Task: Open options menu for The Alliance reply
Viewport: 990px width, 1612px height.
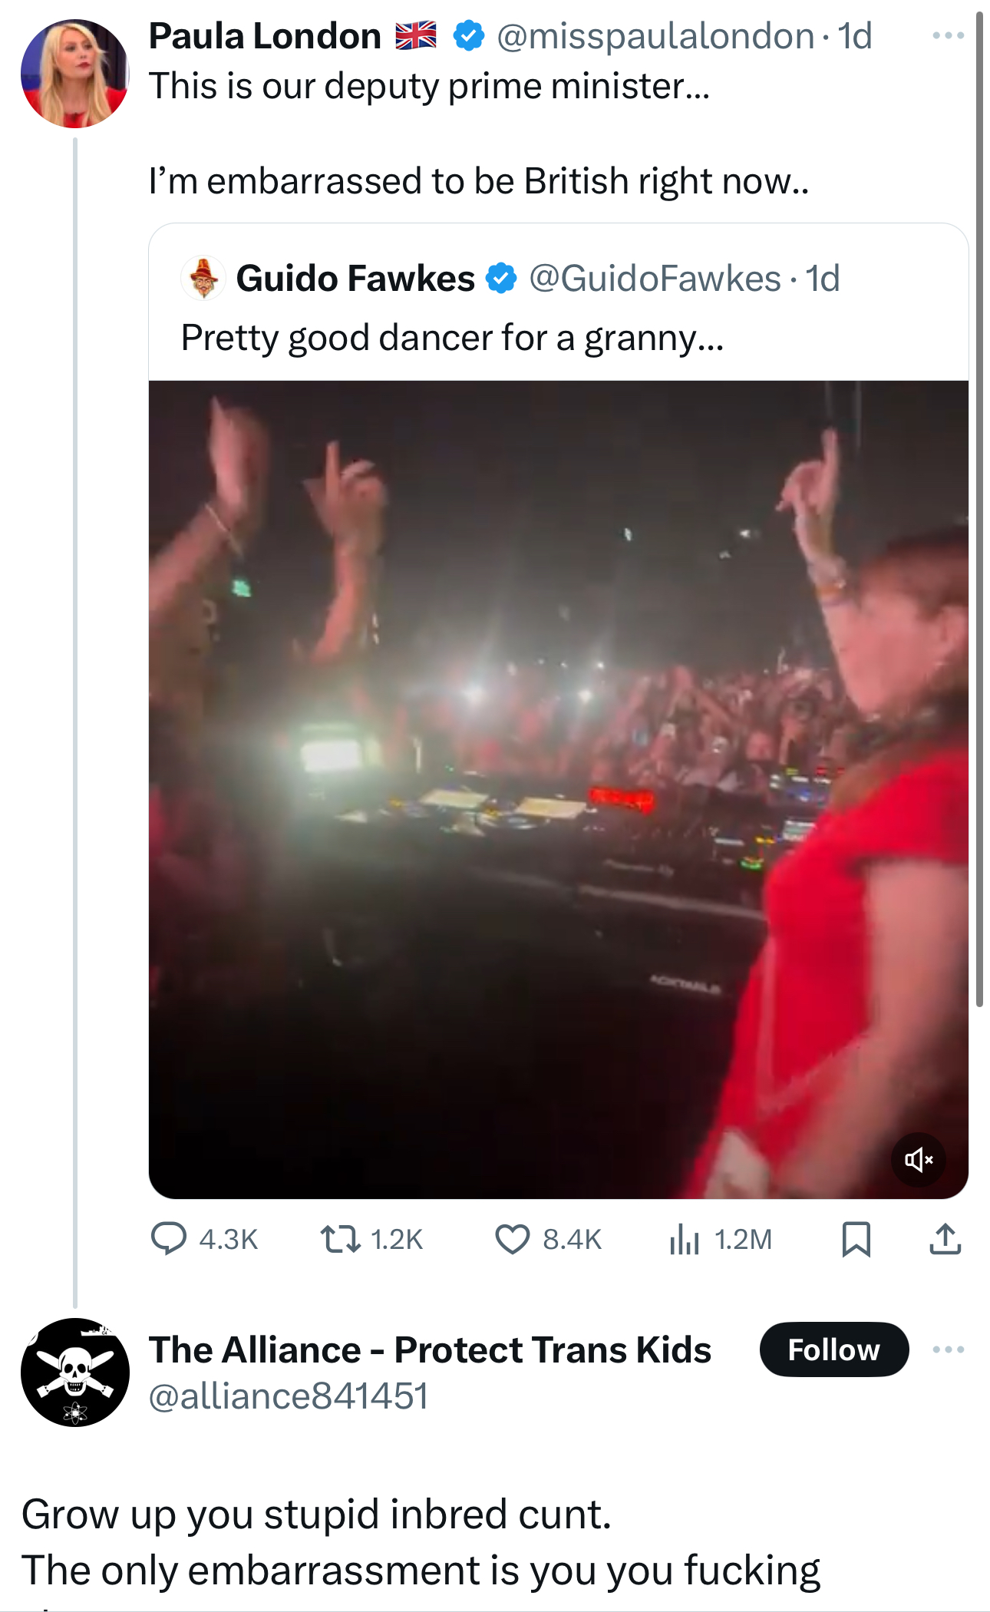Action: click(x=948, y=1349)
